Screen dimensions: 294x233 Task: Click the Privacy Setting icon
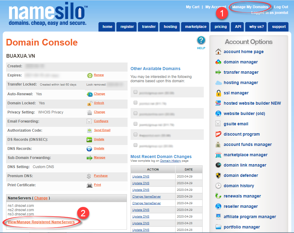tap(89, 112)
